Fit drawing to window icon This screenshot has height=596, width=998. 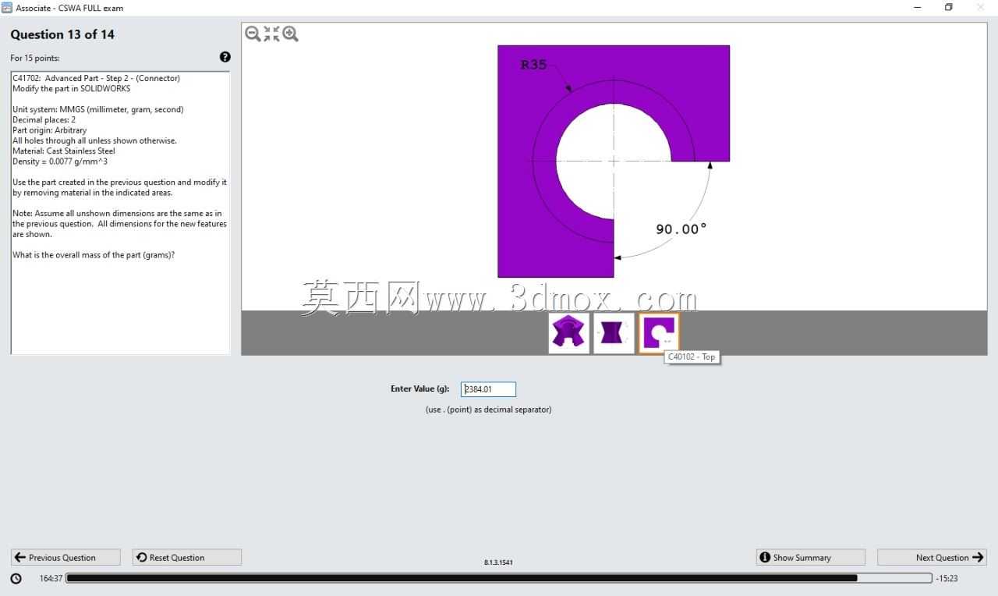(271, 34)
